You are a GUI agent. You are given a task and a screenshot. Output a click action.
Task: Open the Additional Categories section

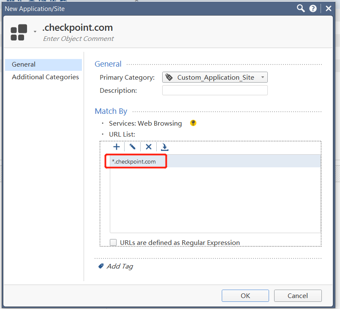[x=45, y=77]
